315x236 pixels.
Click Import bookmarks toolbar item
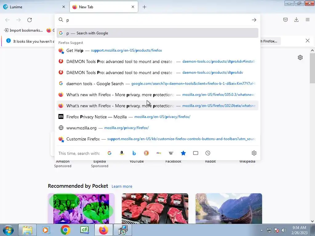pyautogui.click(x=23, y=30)
